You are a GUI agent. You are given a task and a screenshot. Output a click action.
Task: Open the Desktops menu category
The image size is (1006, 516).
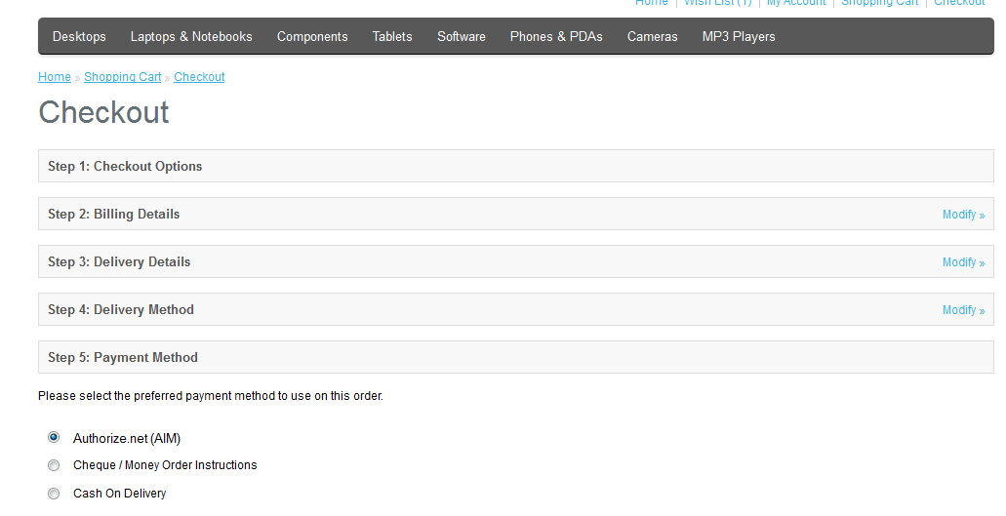79,37
